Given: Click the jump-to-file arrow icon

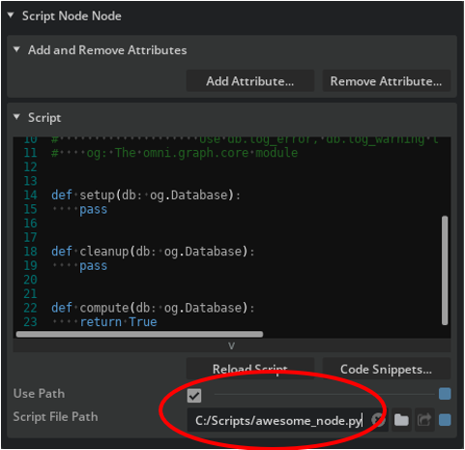Looking at the screenshot, I should coord(424,420).
